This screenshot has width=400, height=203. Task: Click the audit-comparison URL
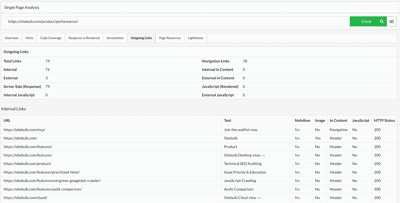43,189
